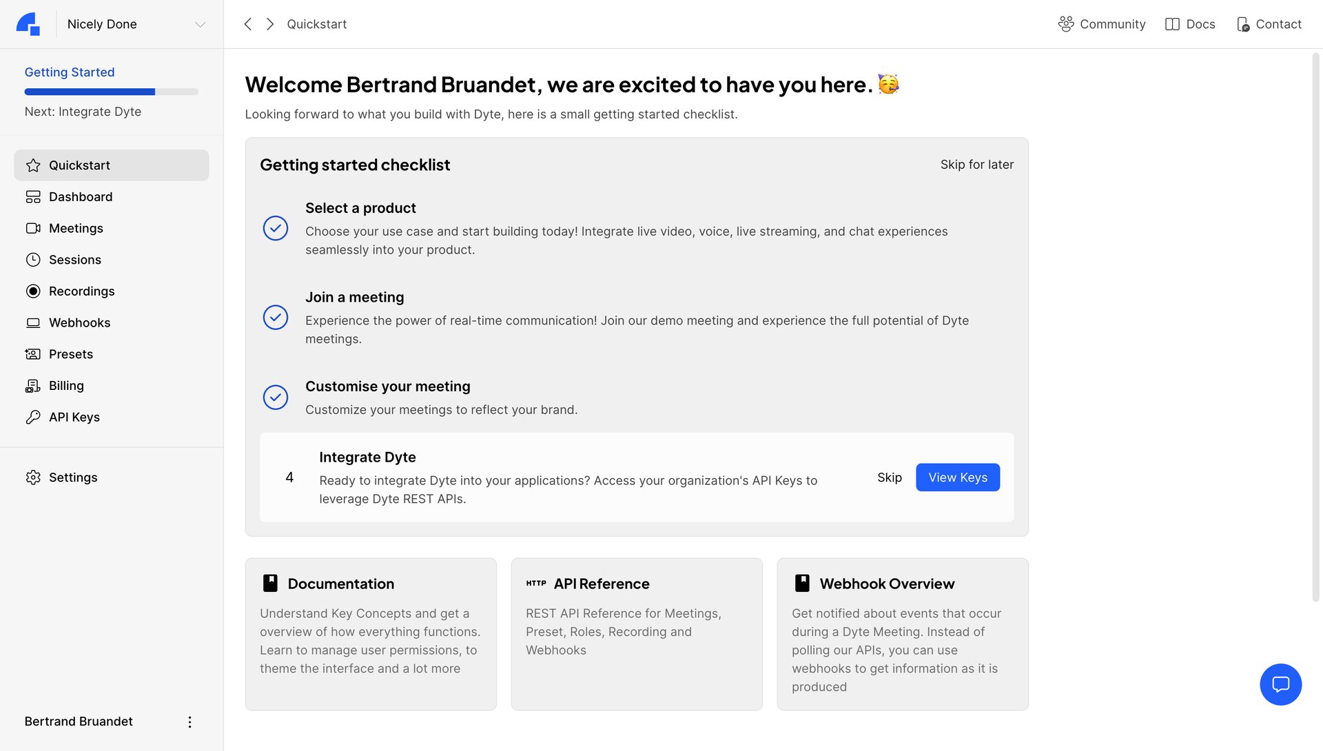Image resolution: width=1323 pixels, height=751 pixels.
Task: Click the API Keys key icon
Action: (33, 418)
